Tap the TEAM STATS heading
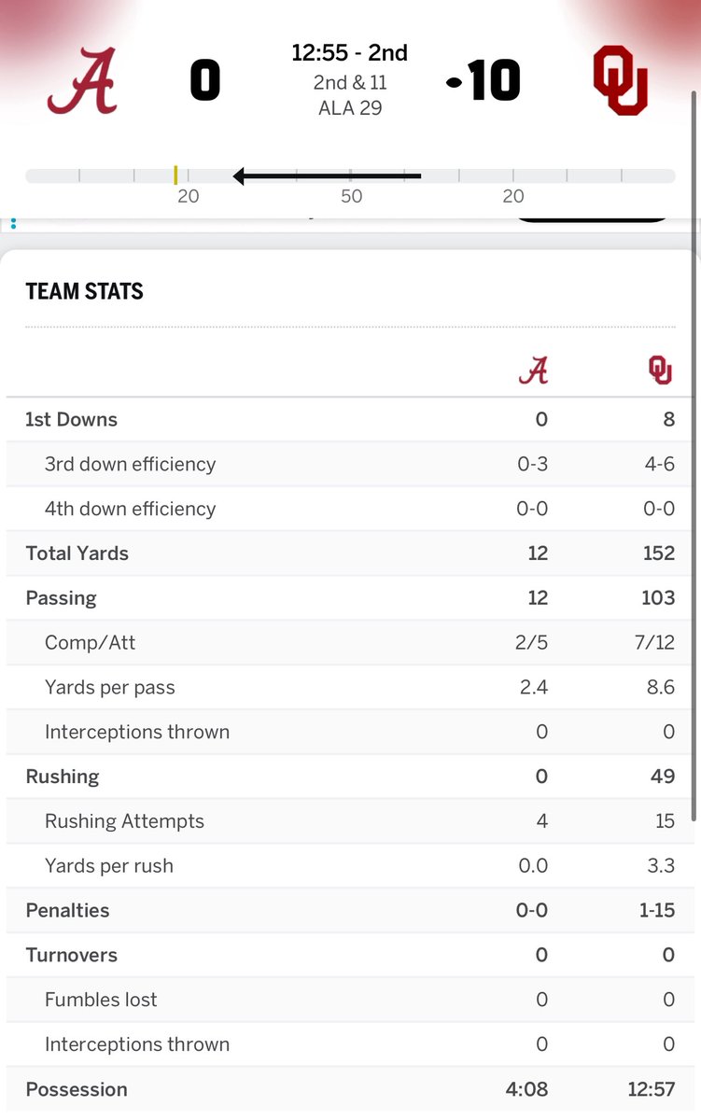This screenshot has width=701, height=1120. (85, 291)
